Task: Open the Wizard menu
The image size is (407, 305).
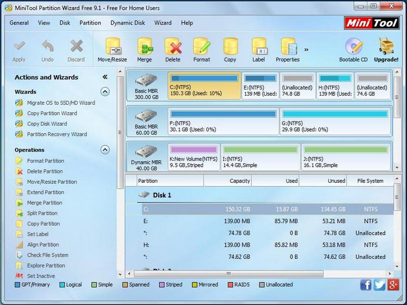Action: pos(163,23)
